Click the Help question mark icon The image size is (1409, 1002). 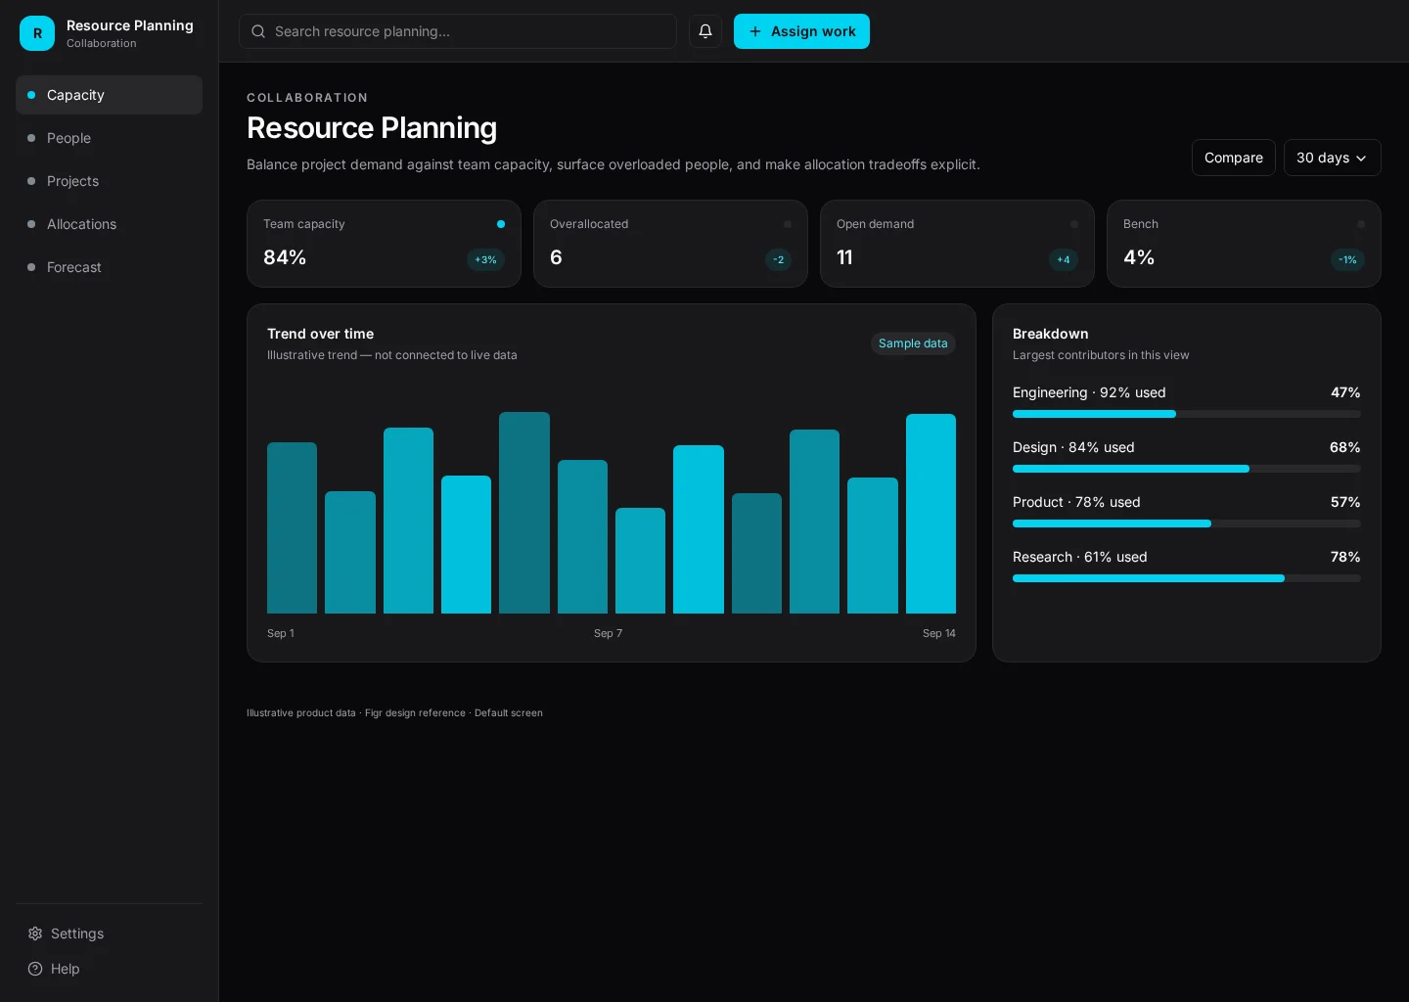[35, 969]
